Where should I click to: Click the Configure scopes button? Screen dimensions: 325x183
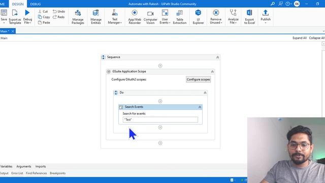pyautogui.click(x=199, y=79)
